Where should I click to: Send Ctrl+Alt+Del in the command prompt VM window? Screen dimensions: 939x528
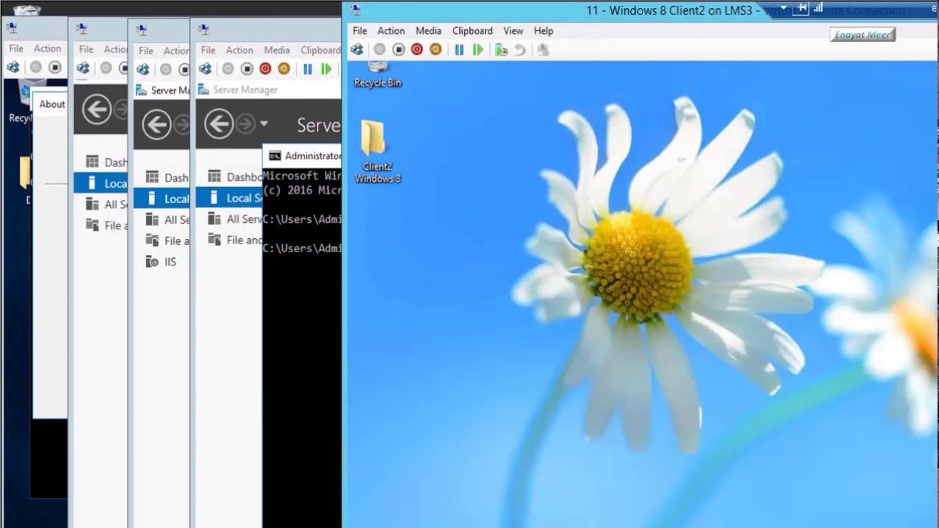(x=205, y=69)
